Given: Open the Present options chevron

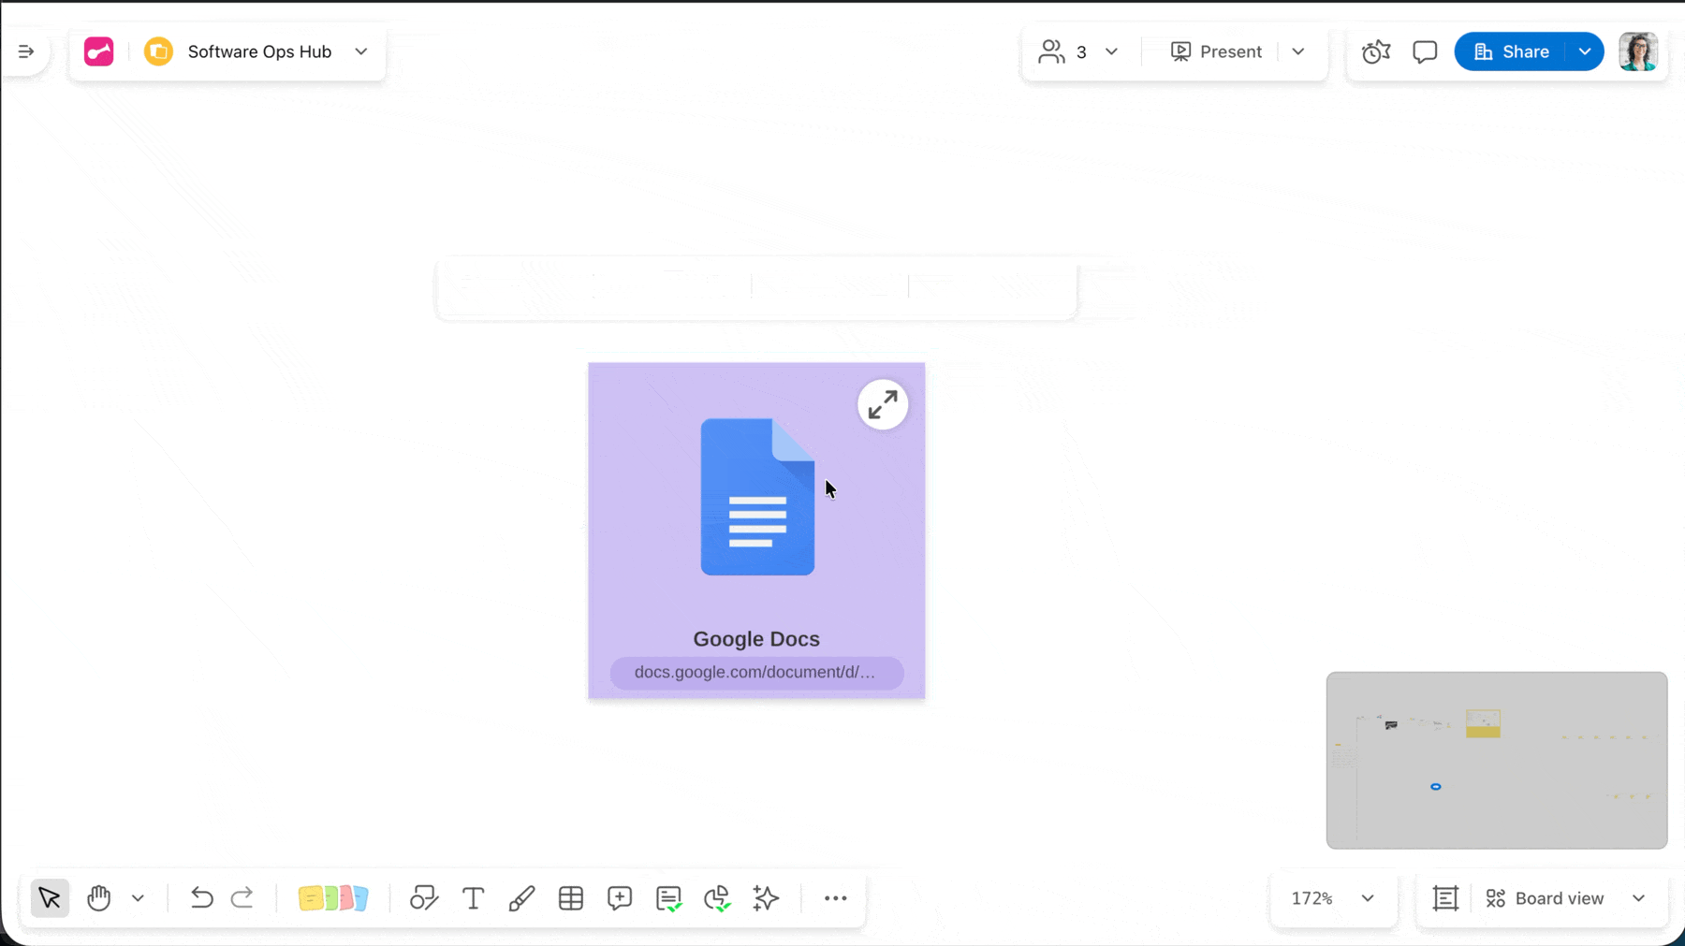Looking at the screenshot, I should (1298, 51).
